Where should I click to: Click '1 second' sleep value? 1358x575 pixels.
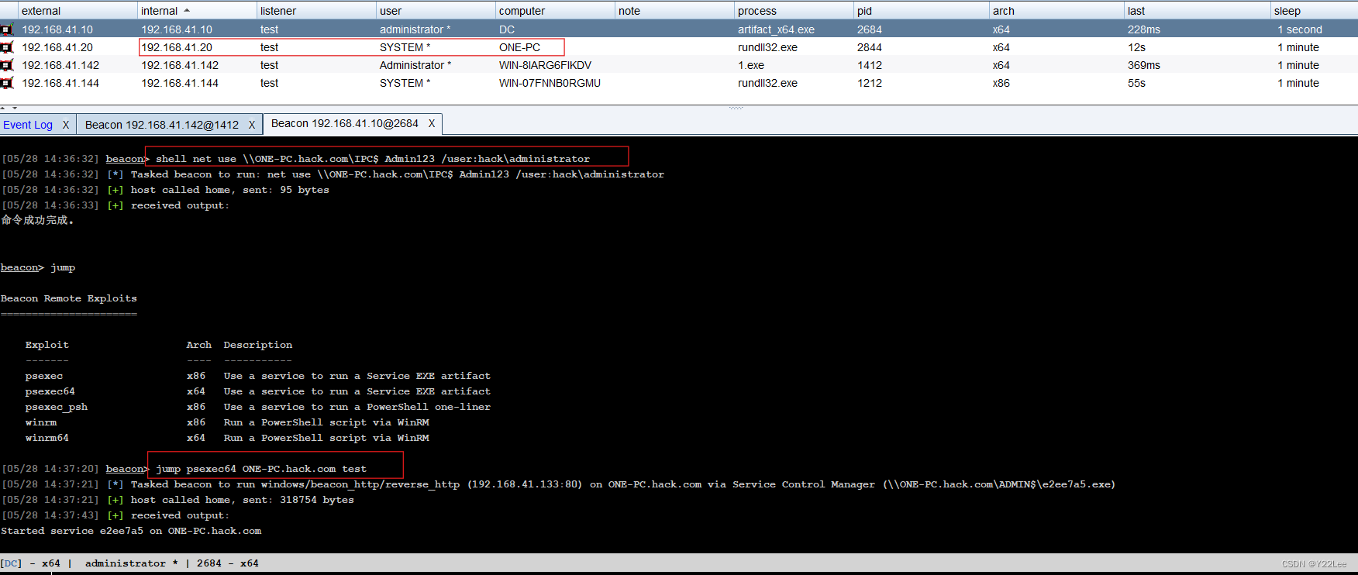point(1300,29)
